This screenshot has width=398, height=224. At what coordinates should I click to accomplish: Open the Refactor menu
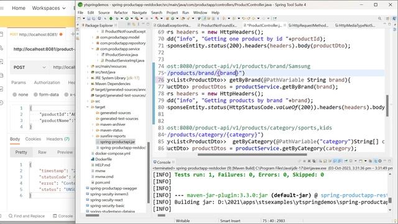pyautogui.click(x=121, y=12)
